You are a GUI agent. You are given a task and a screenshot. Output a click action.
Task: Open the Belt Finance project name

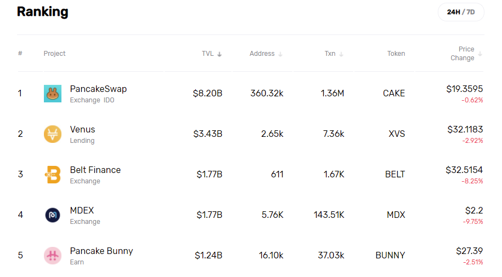(95, 170)
